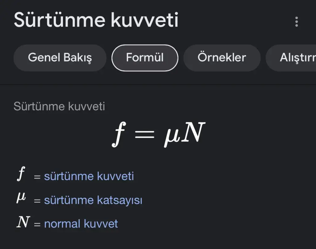Click the gray Sürtünme kuvveti subtitle label
316x249 pixels.
pos(59,106)
